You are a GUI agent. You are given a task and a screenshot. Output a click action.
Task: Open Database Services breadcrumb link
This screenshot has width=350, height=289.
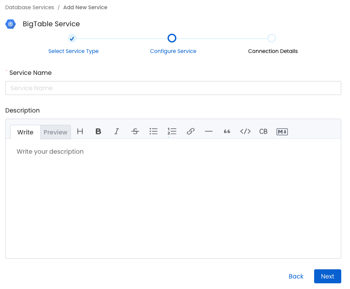coord(30,7)
